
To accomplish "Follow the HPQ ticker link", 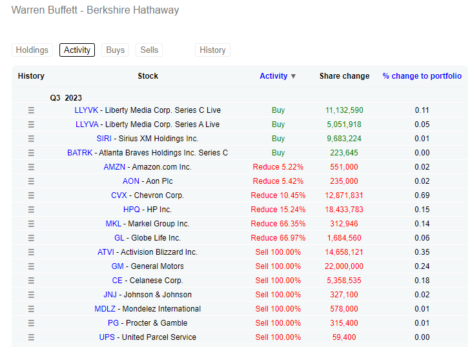I will (x=132, y=210).
